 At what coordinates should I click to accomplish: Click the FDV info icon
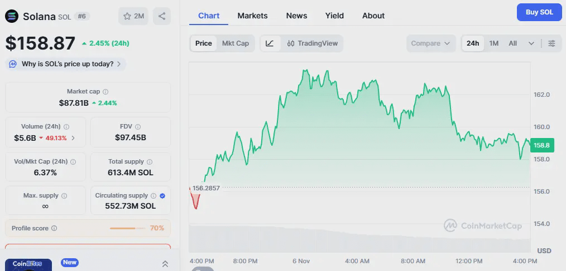pyautogui.click(x=138, y=127)
